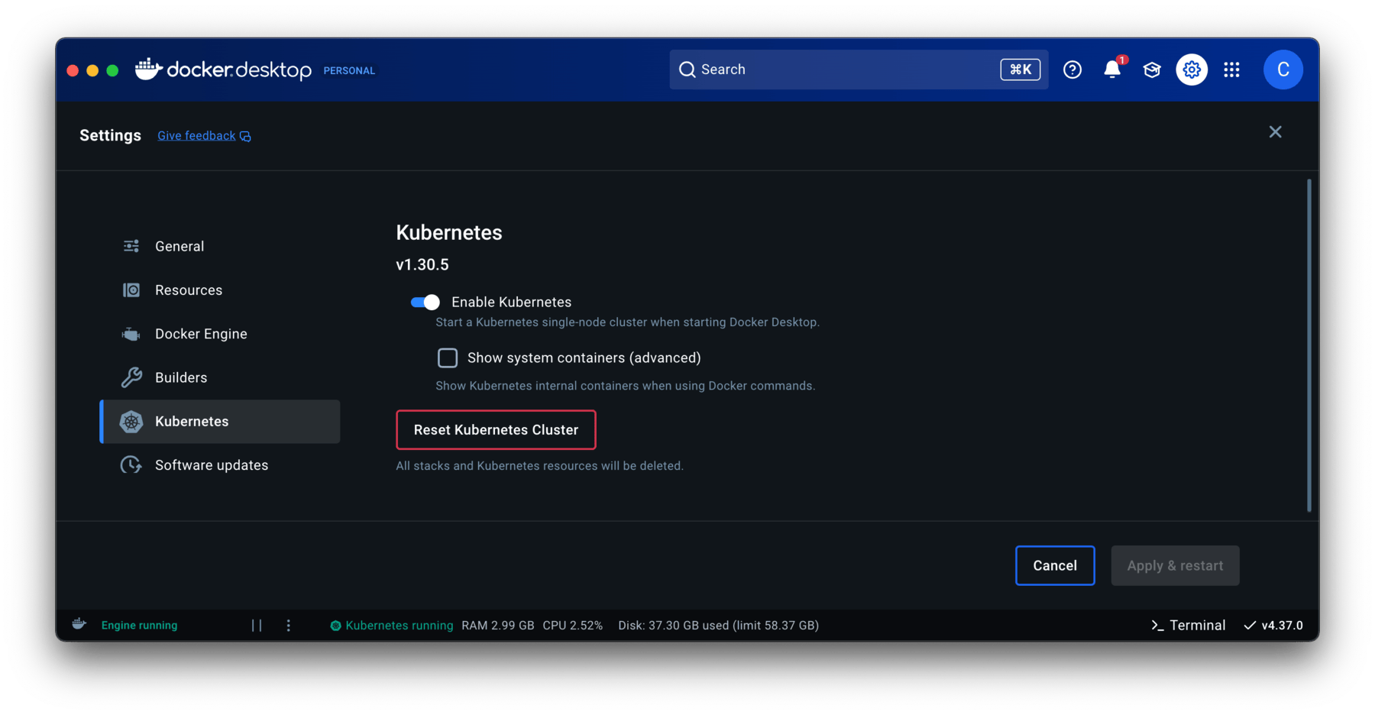The width and height of the screenshot is (1375, 715).
Task: Select the Kubernetes settings tab
Action: coord(220,422)
